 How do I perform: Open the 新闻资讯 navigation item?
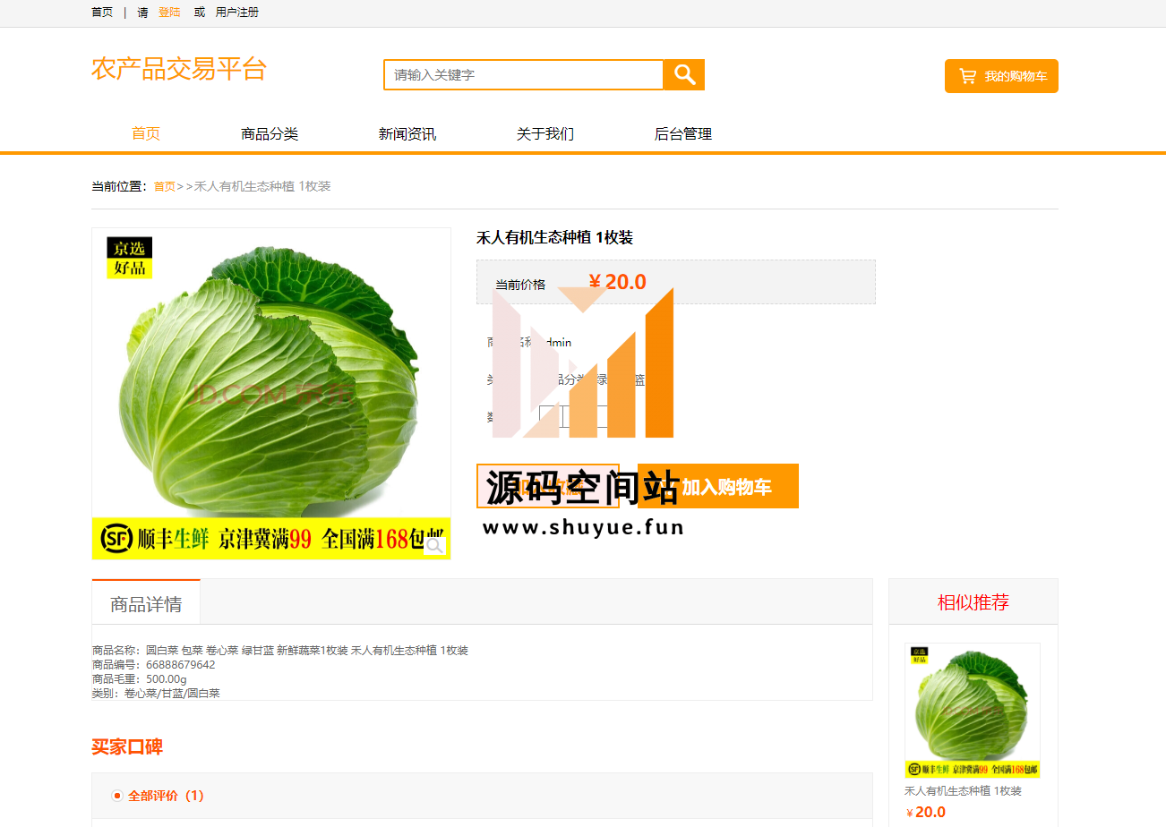pyautogui.click(x=407, y=134)
